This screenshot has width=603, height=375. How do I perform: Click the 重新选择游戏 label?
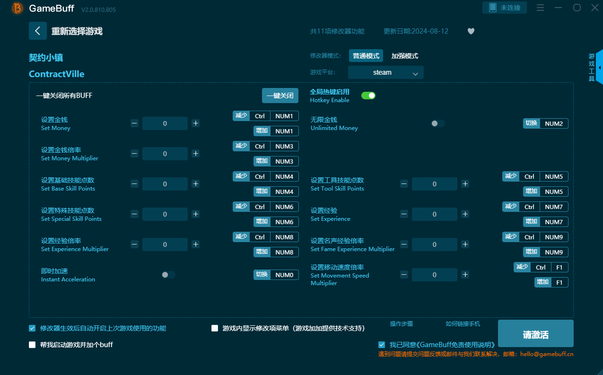click(x=77, y=31)
